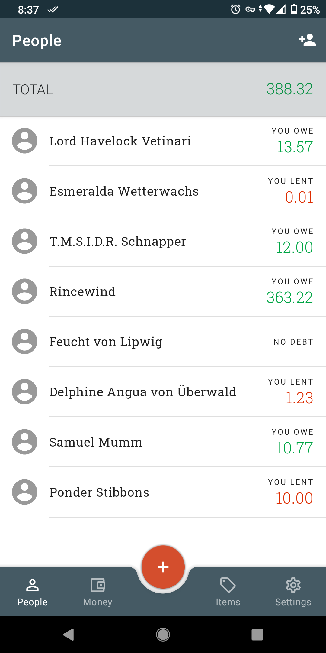This screenshot has width=326, height=653.
Task: Tap Ponder Stibbons' avatar icon
Action: click(24, 492)
